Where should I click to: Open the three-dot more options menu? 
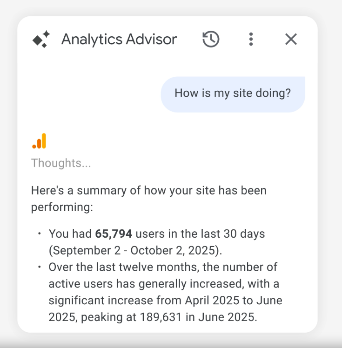251,39
